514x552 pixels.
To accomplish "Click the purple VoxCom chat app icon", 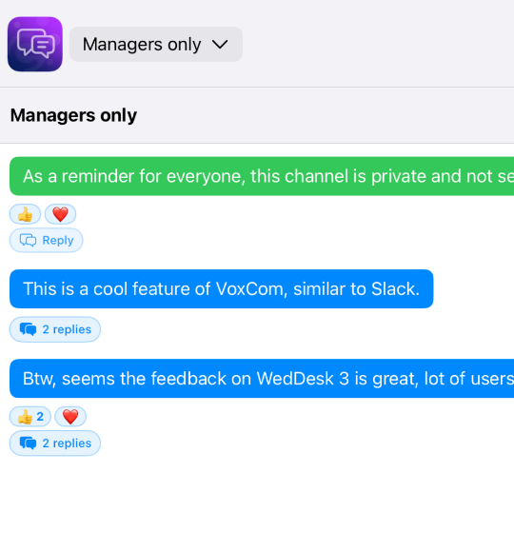I will (x=35, y=44).
